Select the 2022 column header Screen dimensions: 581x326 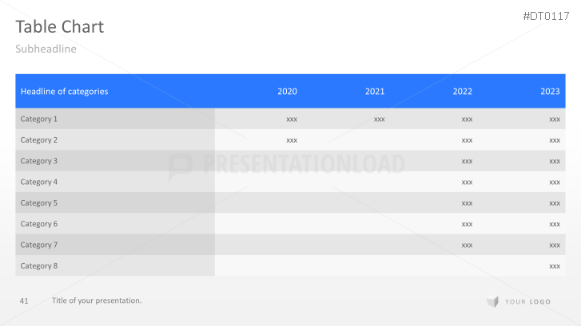pyautogui.click(x=462, y=92)
